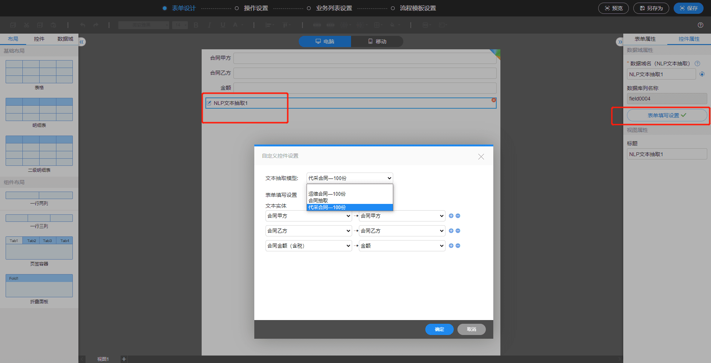Open the 合同乙方 text entity dropdown
Screen dimensions: 711x363
309,231
